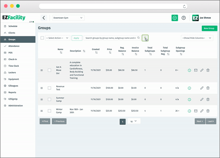Open the Downtown Gym location dropdown
Screen dimensions: 220x158
pos(68,18)
